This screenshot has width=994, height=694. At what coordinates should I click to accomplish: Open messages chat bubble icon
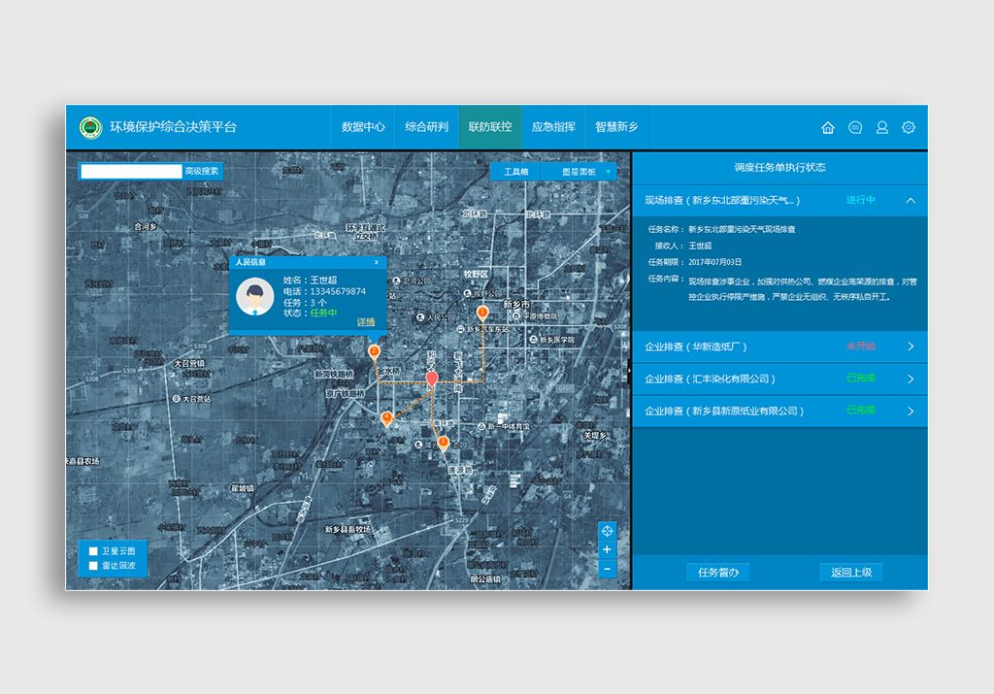click(855, 127)
